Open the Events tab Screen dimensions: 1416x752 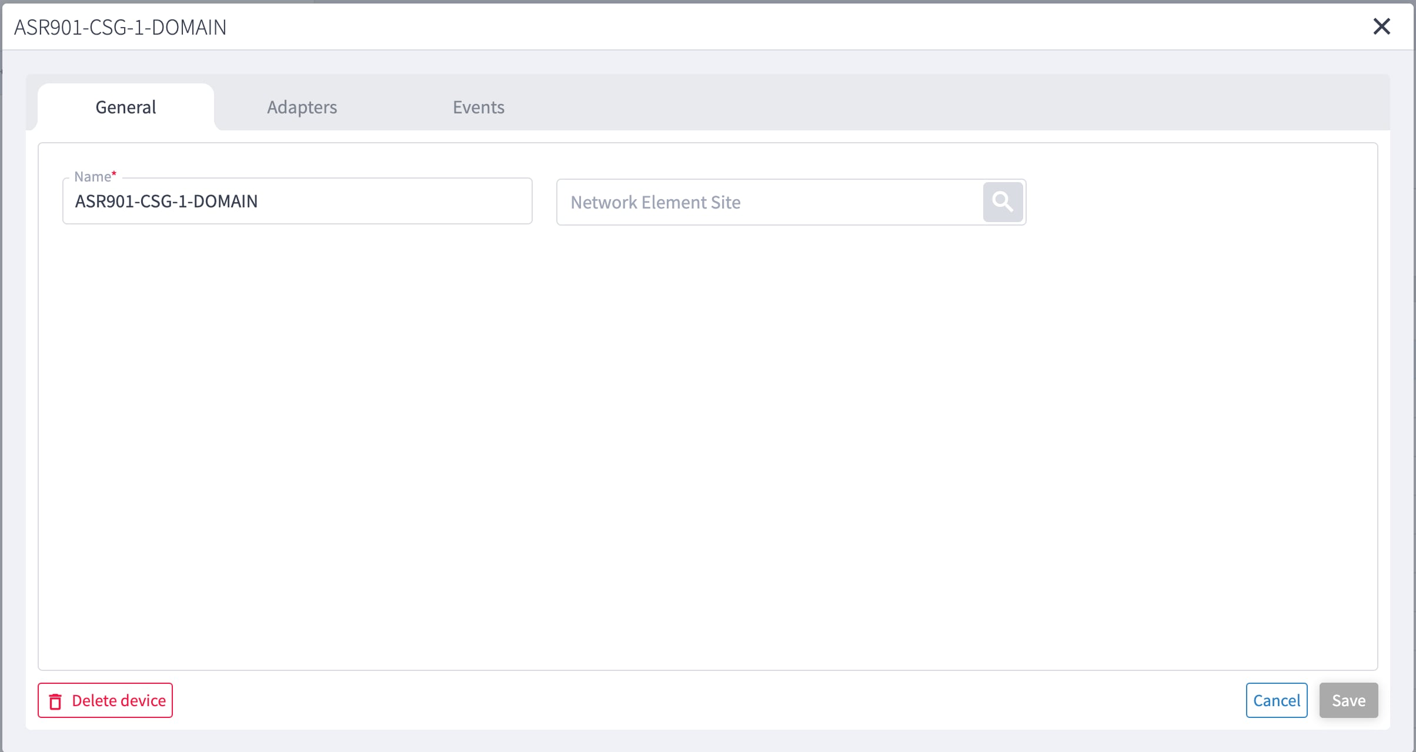tap(478, 107)
